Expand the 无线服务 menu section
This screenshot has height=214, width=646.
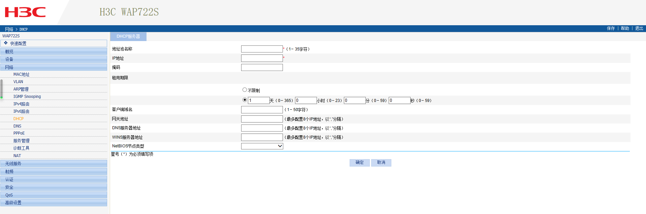tap(54, 164)
